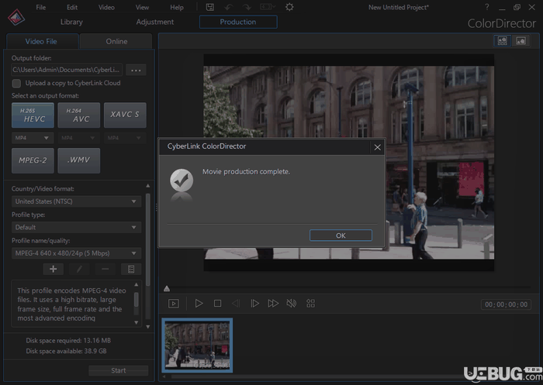Click the redo arrow icon
This screenshot has height=385, width=543.
(247, 7)
